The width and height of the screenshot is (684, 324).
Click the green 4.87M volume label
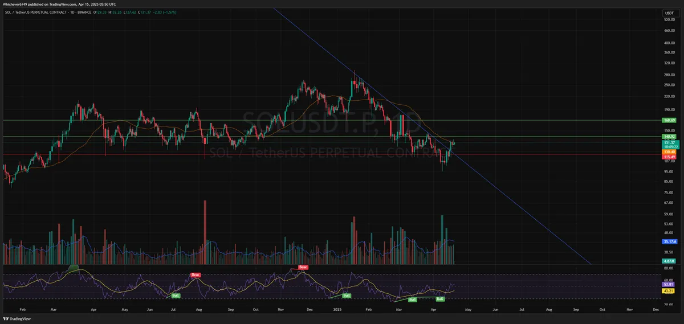pyautogui.click(x=669, y=260)
